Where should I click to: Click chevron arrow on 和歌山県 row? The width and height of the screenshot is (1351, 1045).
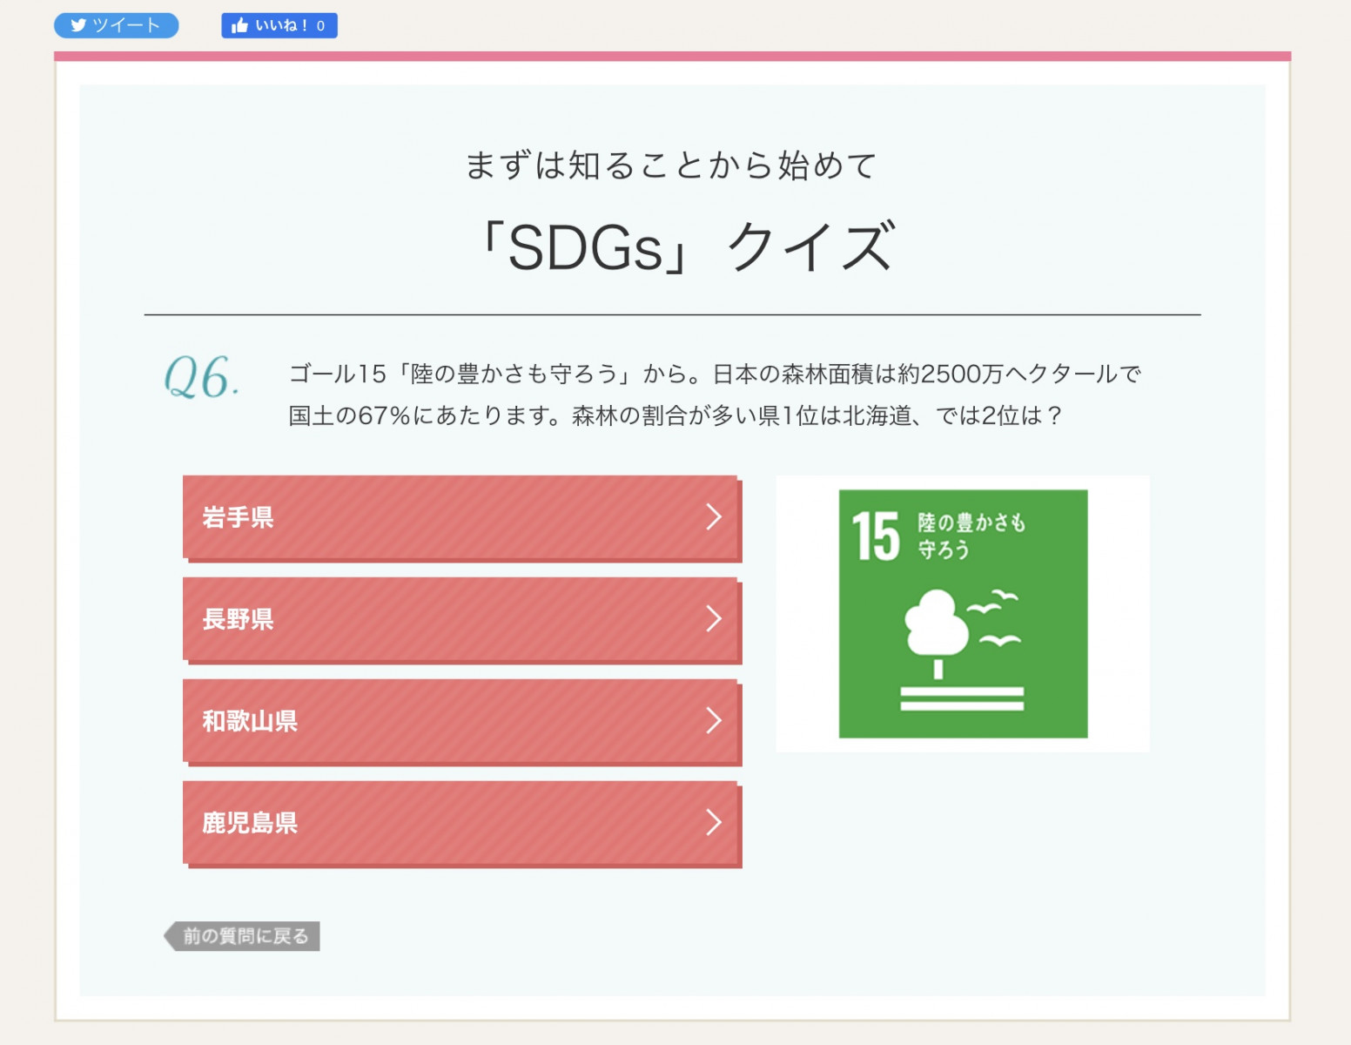(x=714, y=721)
